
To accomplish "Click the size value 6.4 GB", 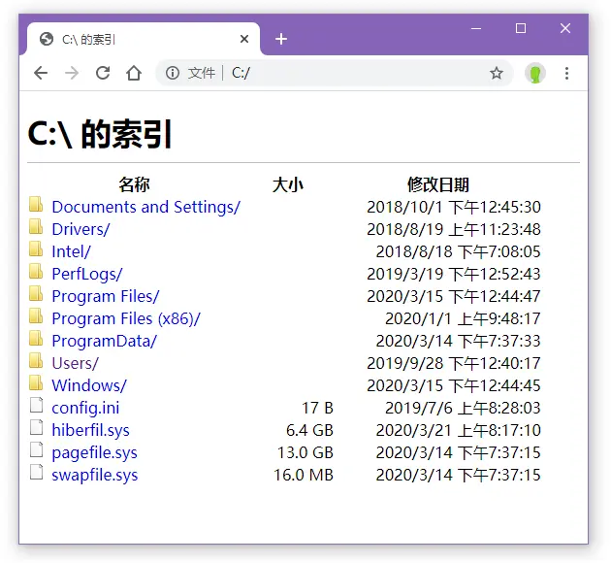I will tap(309, 430).
